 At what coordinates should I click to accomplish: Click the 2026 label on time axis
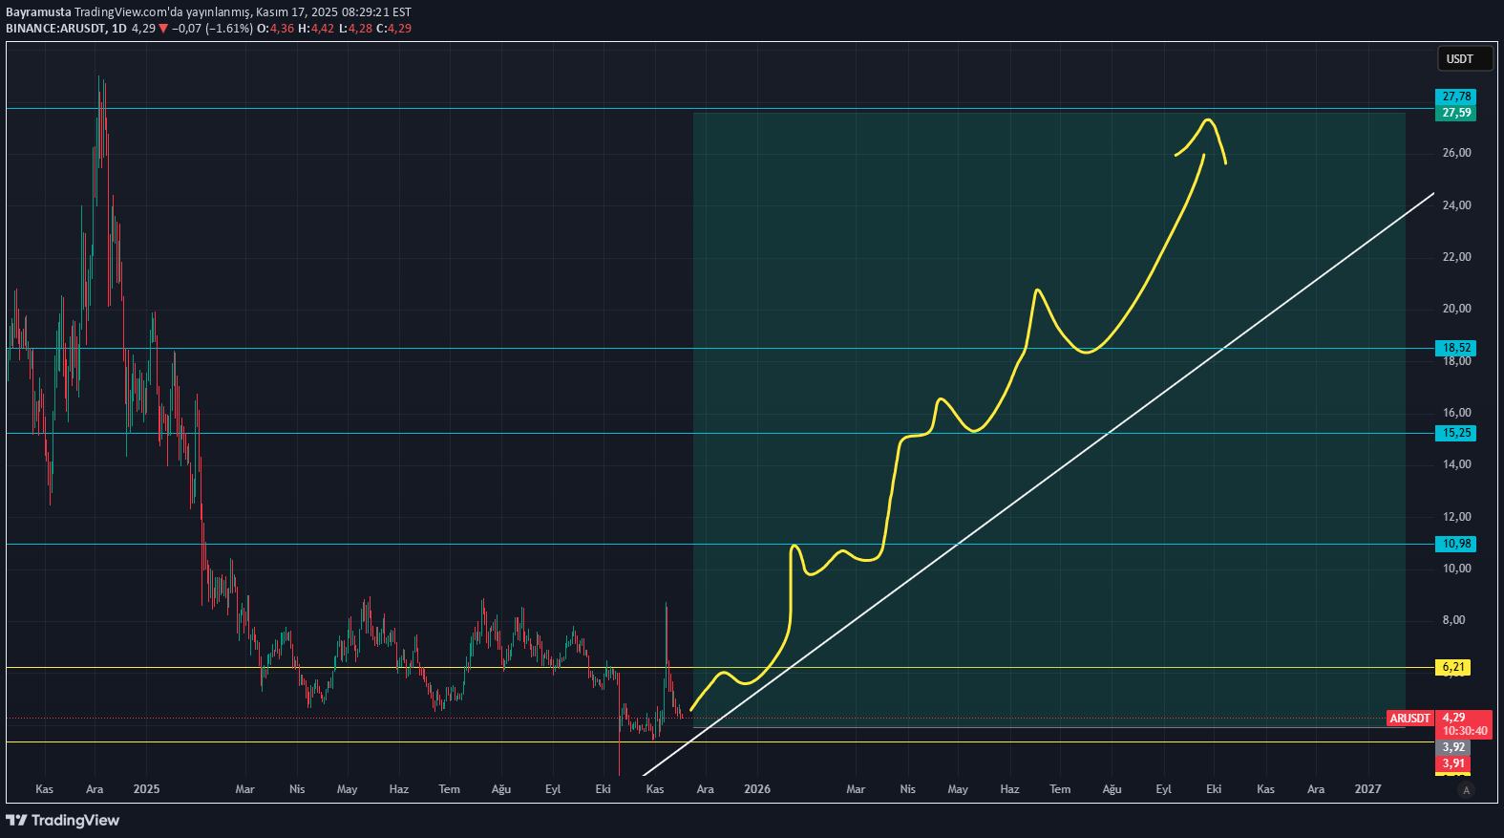pyautogui.click(x=757, y=789)
